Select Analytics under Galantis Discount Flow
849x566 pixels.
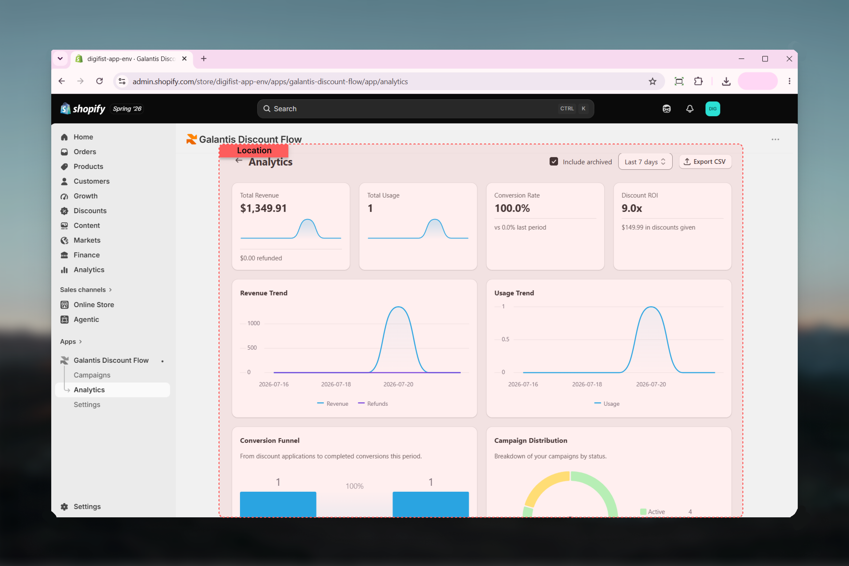112,390
